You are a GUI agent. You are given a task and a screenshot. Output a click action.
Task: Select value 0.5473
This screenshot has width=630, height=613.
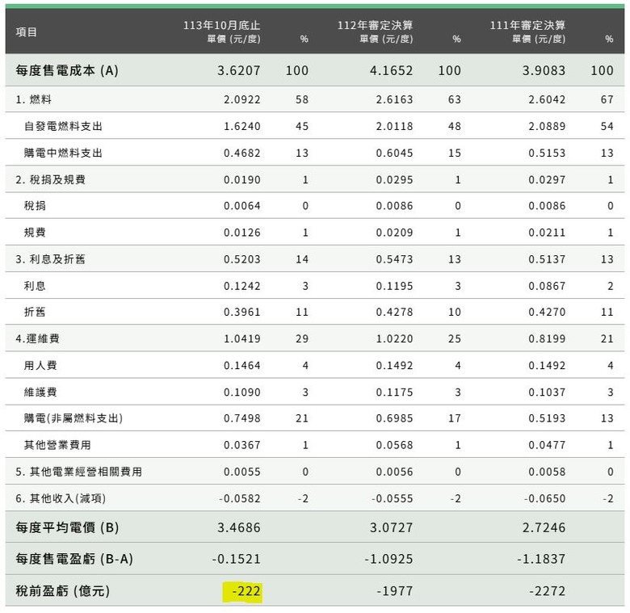click(x=394, y=259)
